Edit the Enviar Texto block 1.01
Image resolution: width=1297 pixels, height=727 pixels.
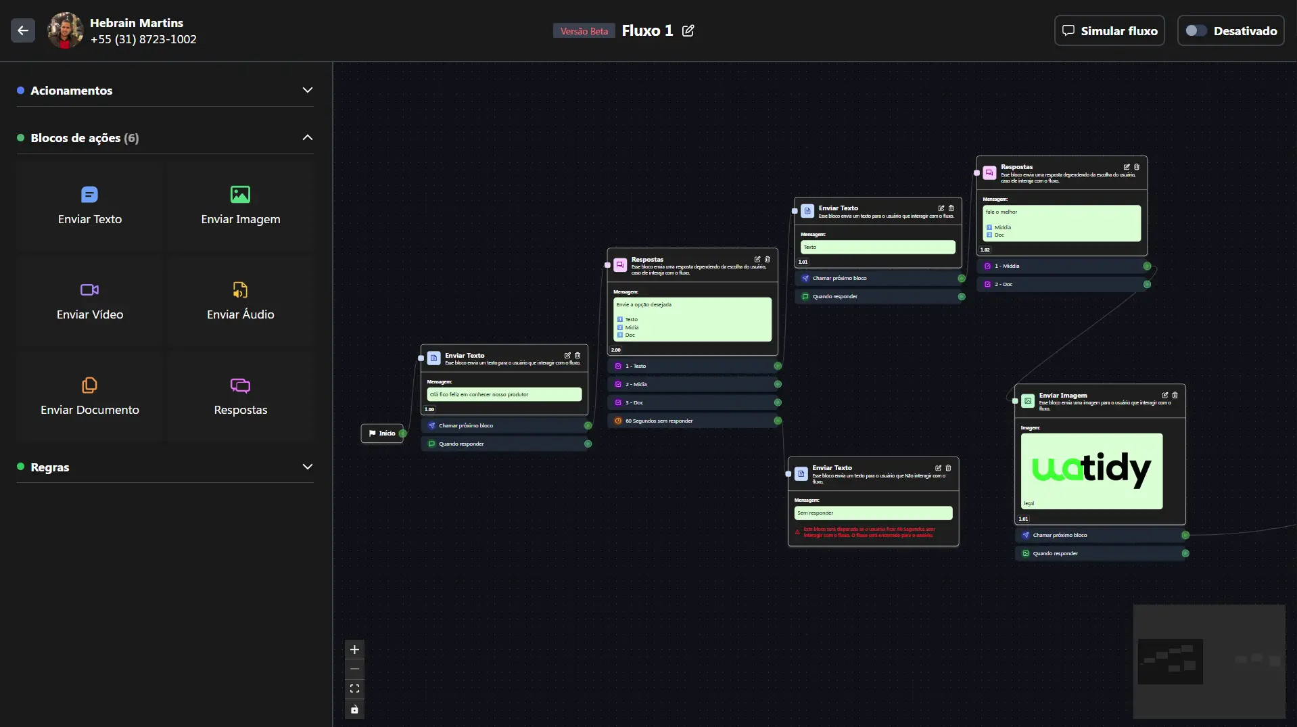pyautogui.click(x=941, y=208)
